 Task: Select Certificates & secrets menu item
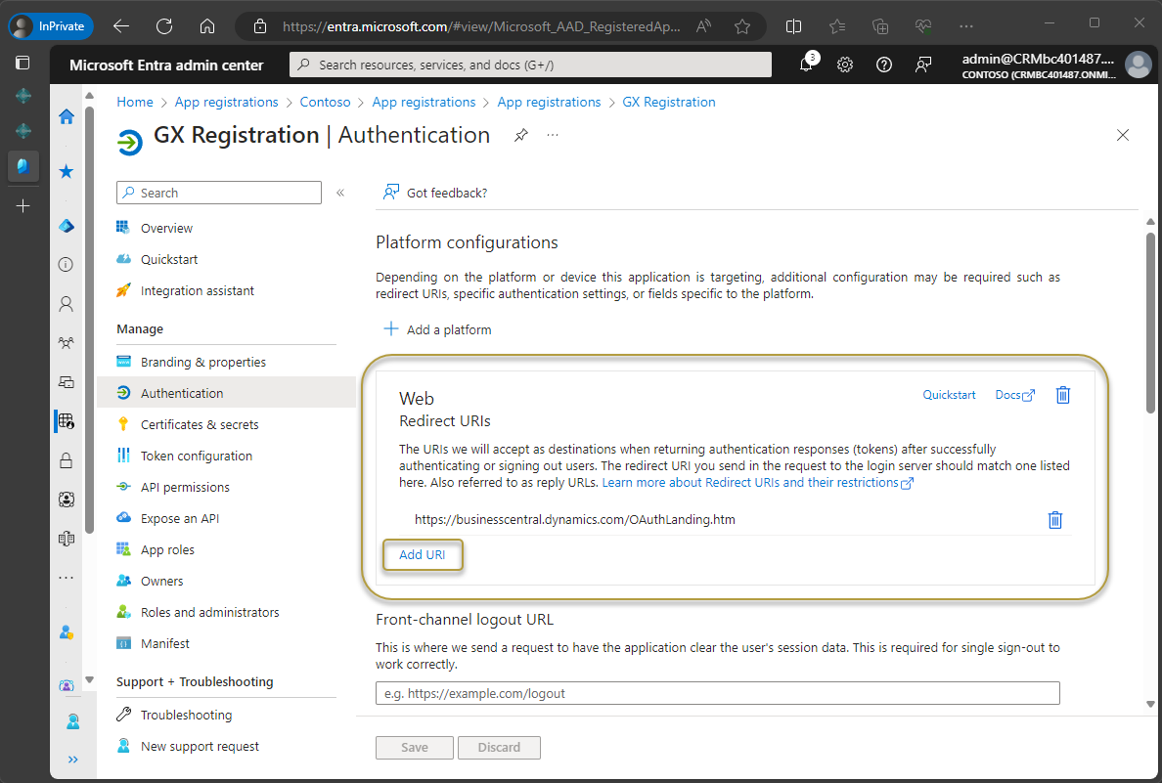click(200, 424)
